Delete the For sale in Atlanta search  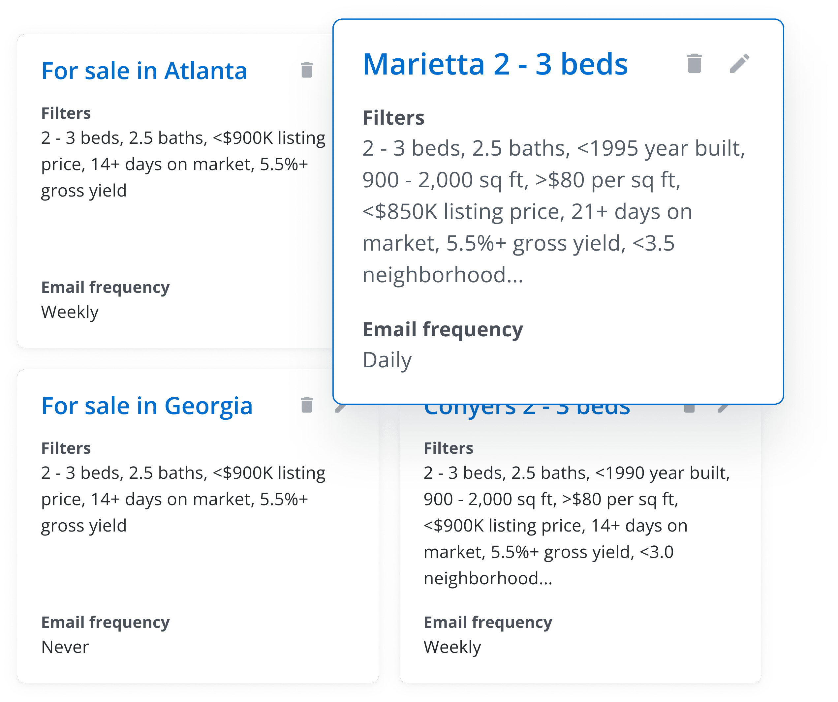pyautogui.click(x=306, y=70)
